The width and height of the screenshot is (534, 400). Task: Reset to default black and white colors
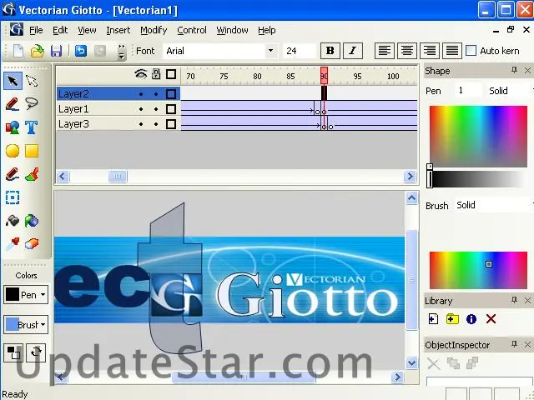[x=13, y=352]
